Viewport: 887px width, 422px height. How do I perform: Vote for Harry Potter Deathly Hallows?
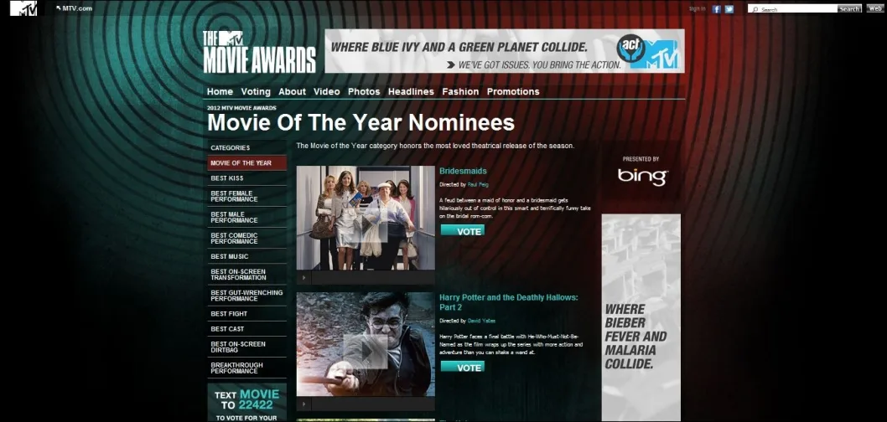tap(463, 368)
